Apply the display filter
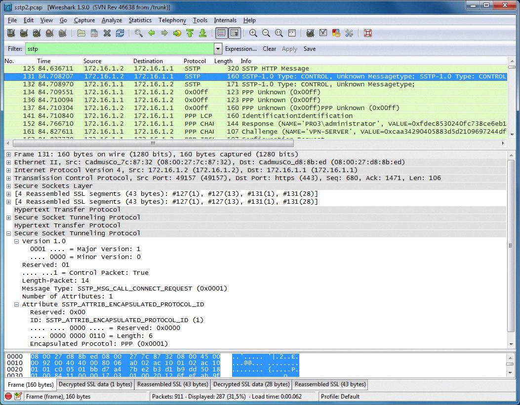 pyautogui.click(x=289, y=49)
